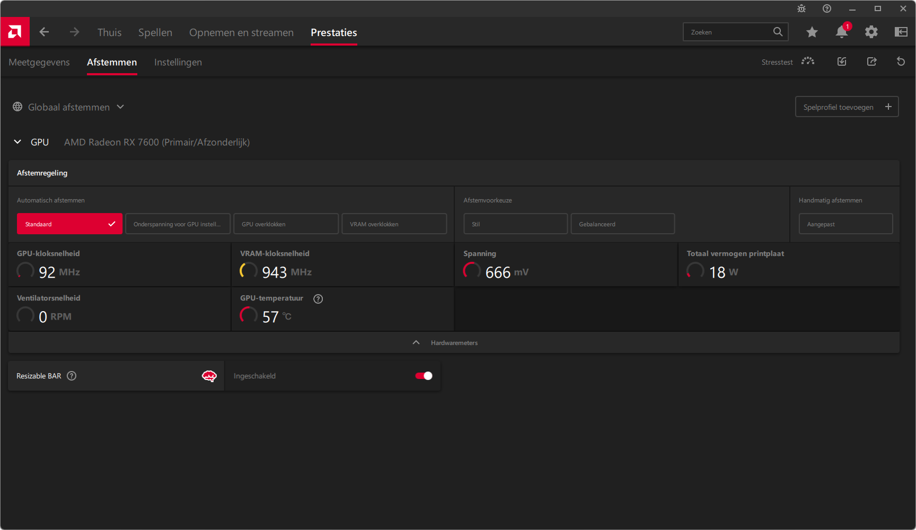This screenshot has width=916, height=530.
Task: Open notifications bell icon
Action: (842, 31)
